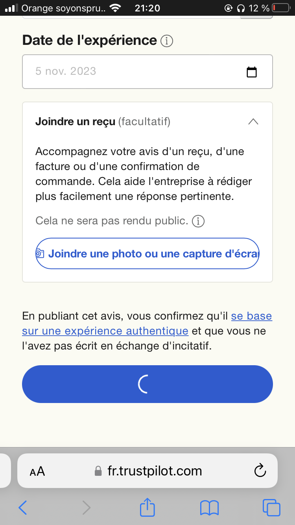Open the Safari share sheet icon
Screen dimensions: 295x525
coord(147,507)
